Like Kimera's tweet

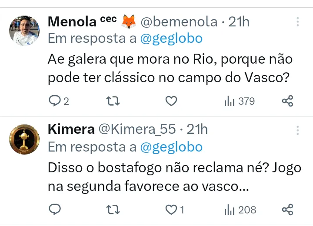(171, 210)
